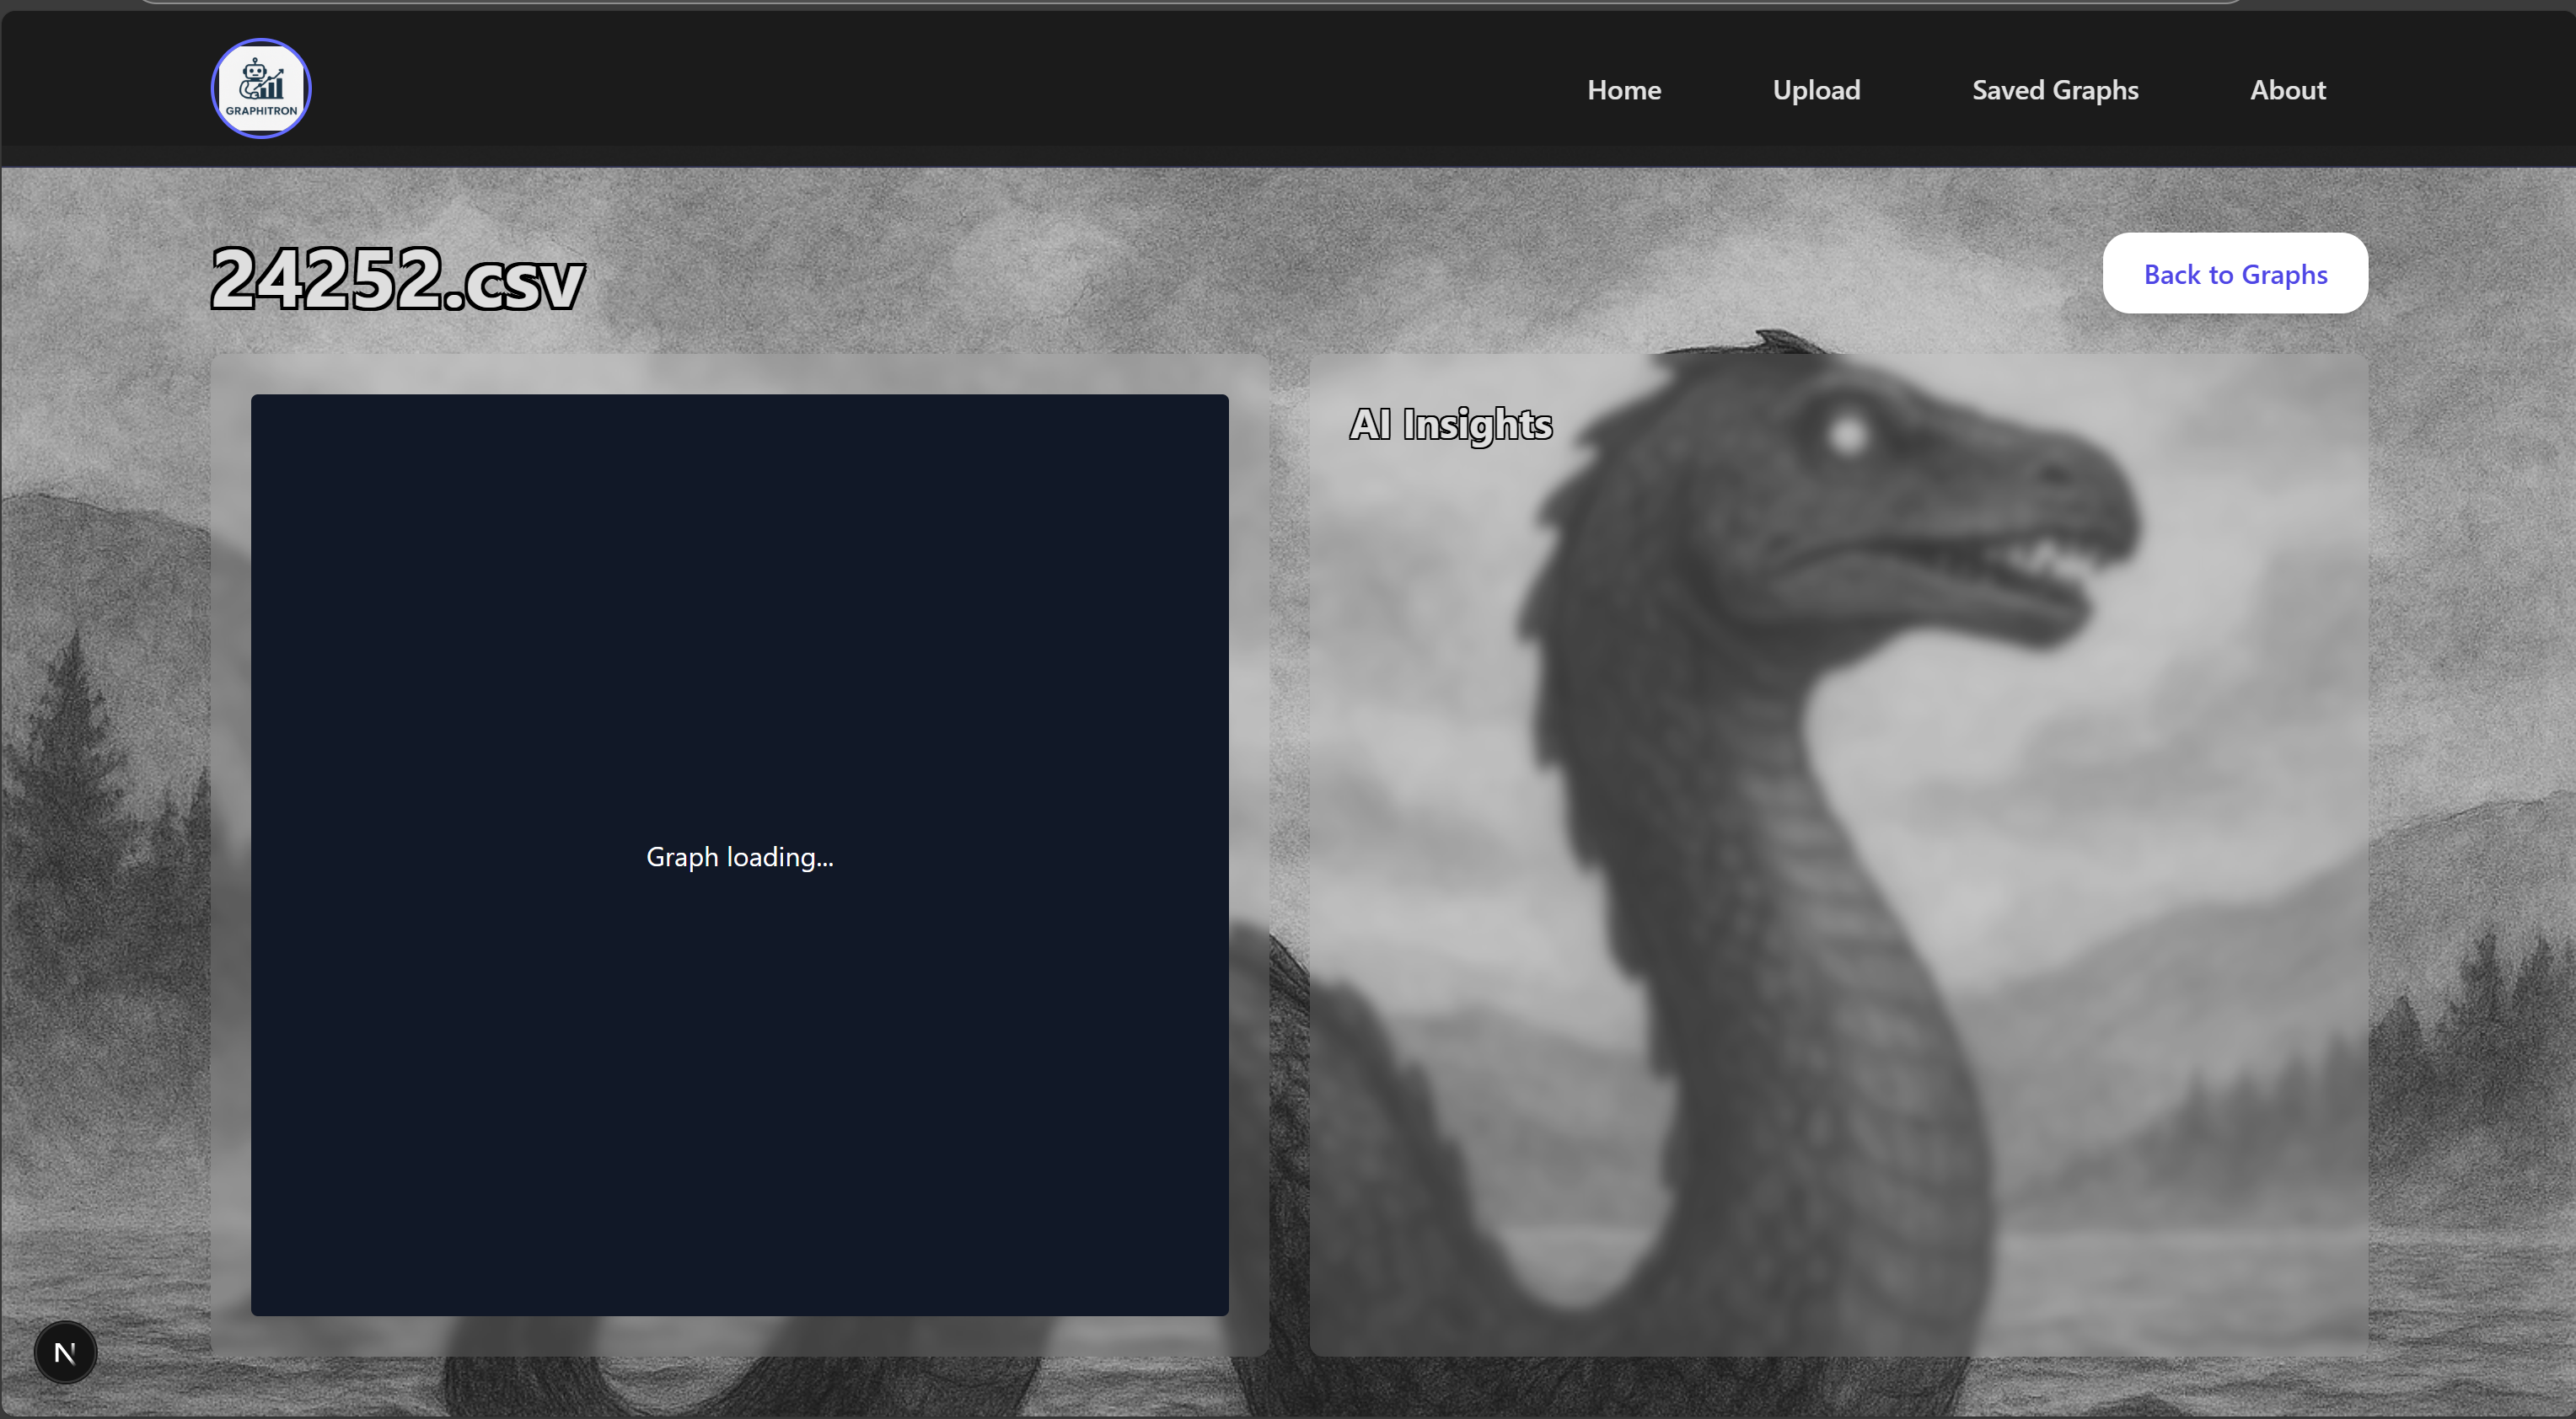This screenshot has width=2576, height=1419.
Task: Click the sea monster's glowing eye
Action: pos(1848,434)
